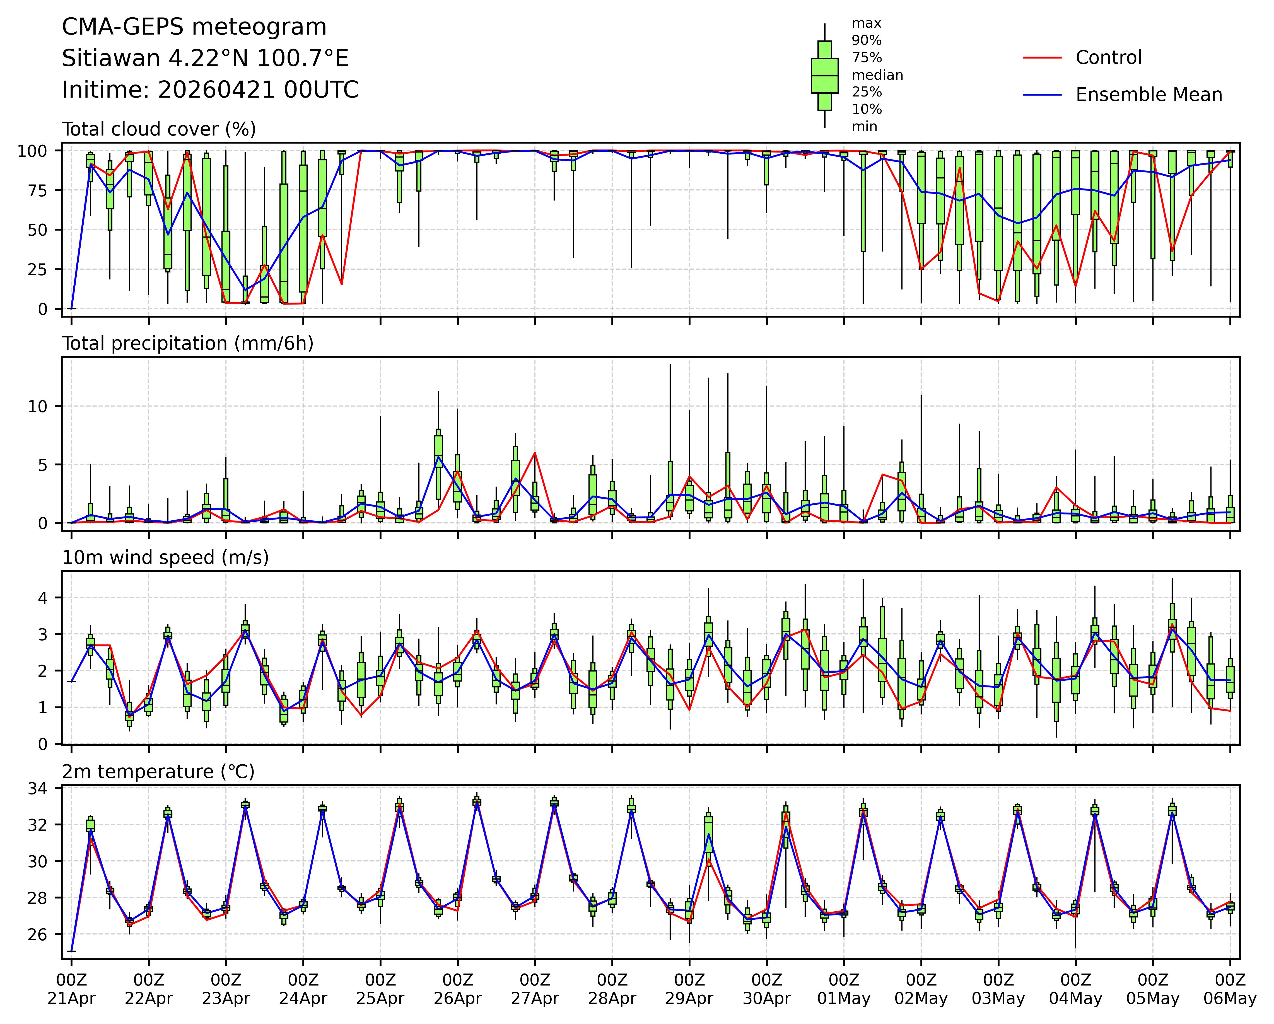The height and width of the screenshot is (1024, 1274).
Task: Click the Ensemble Mean legend label
Action: tap(1149, 95)
